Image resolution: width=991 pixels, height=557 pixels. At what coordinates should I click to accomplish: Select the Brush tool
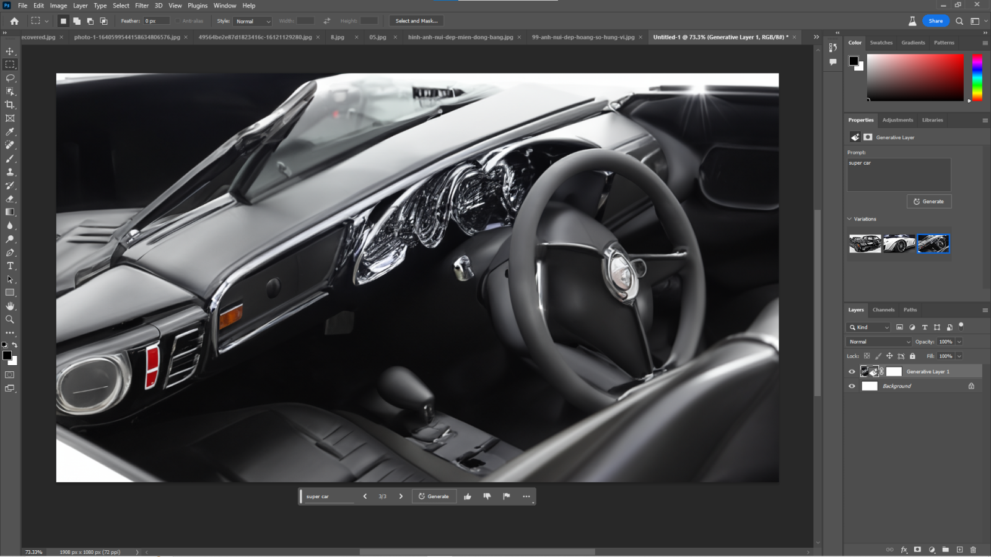click(10, 158)
